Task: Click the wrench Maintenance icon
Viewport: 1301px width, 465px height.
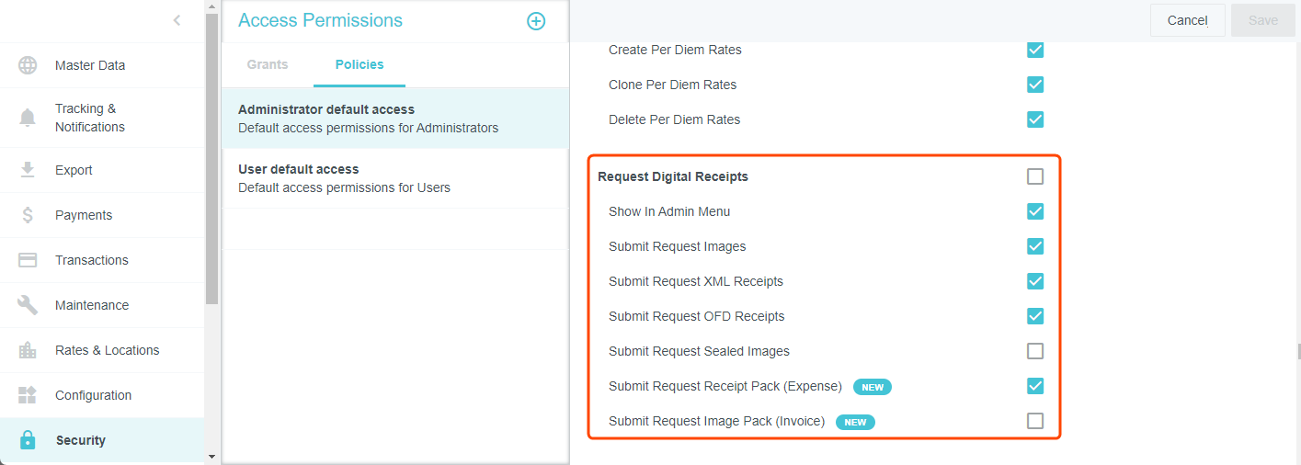Action: pyautogui.click(x=28, y=305)
